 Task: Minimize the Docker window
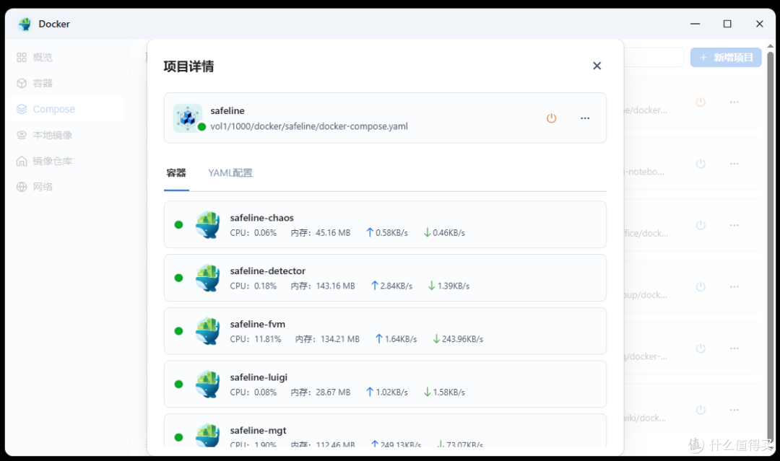coord(695,24)
